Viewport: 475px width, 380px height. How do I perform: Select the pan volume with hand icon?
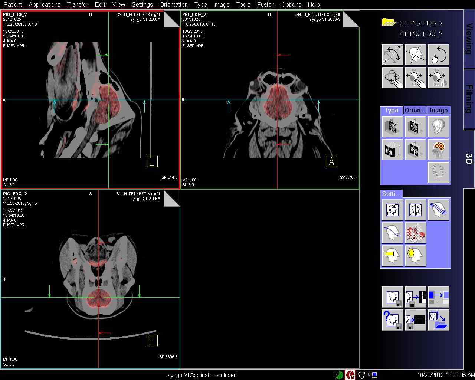pyautogui.click(x=415, y=78)
